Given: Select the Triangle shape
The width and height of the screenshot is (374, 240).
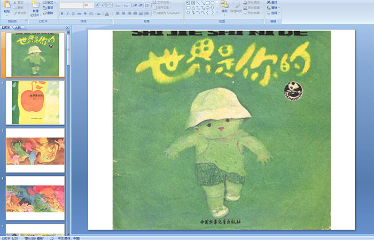Looking at the screenshot, I should pos(193,7).
